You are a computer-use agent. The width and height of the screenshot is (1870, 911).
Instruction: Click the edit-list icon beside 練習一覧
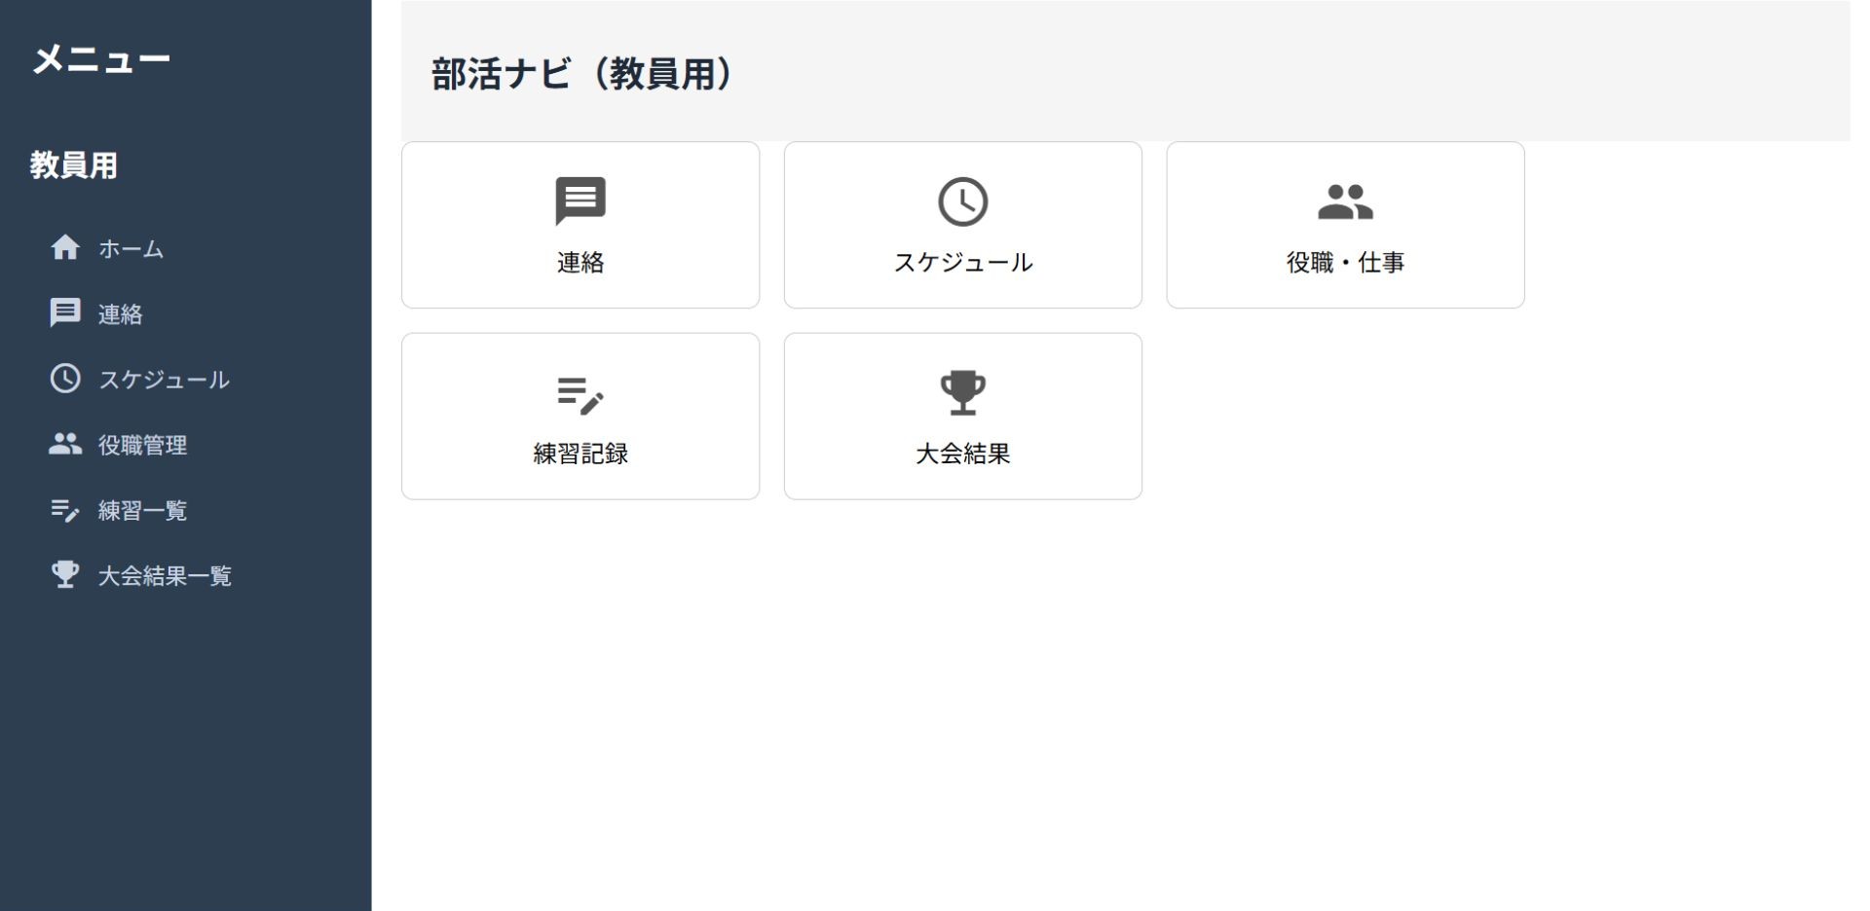pos(65,510)
